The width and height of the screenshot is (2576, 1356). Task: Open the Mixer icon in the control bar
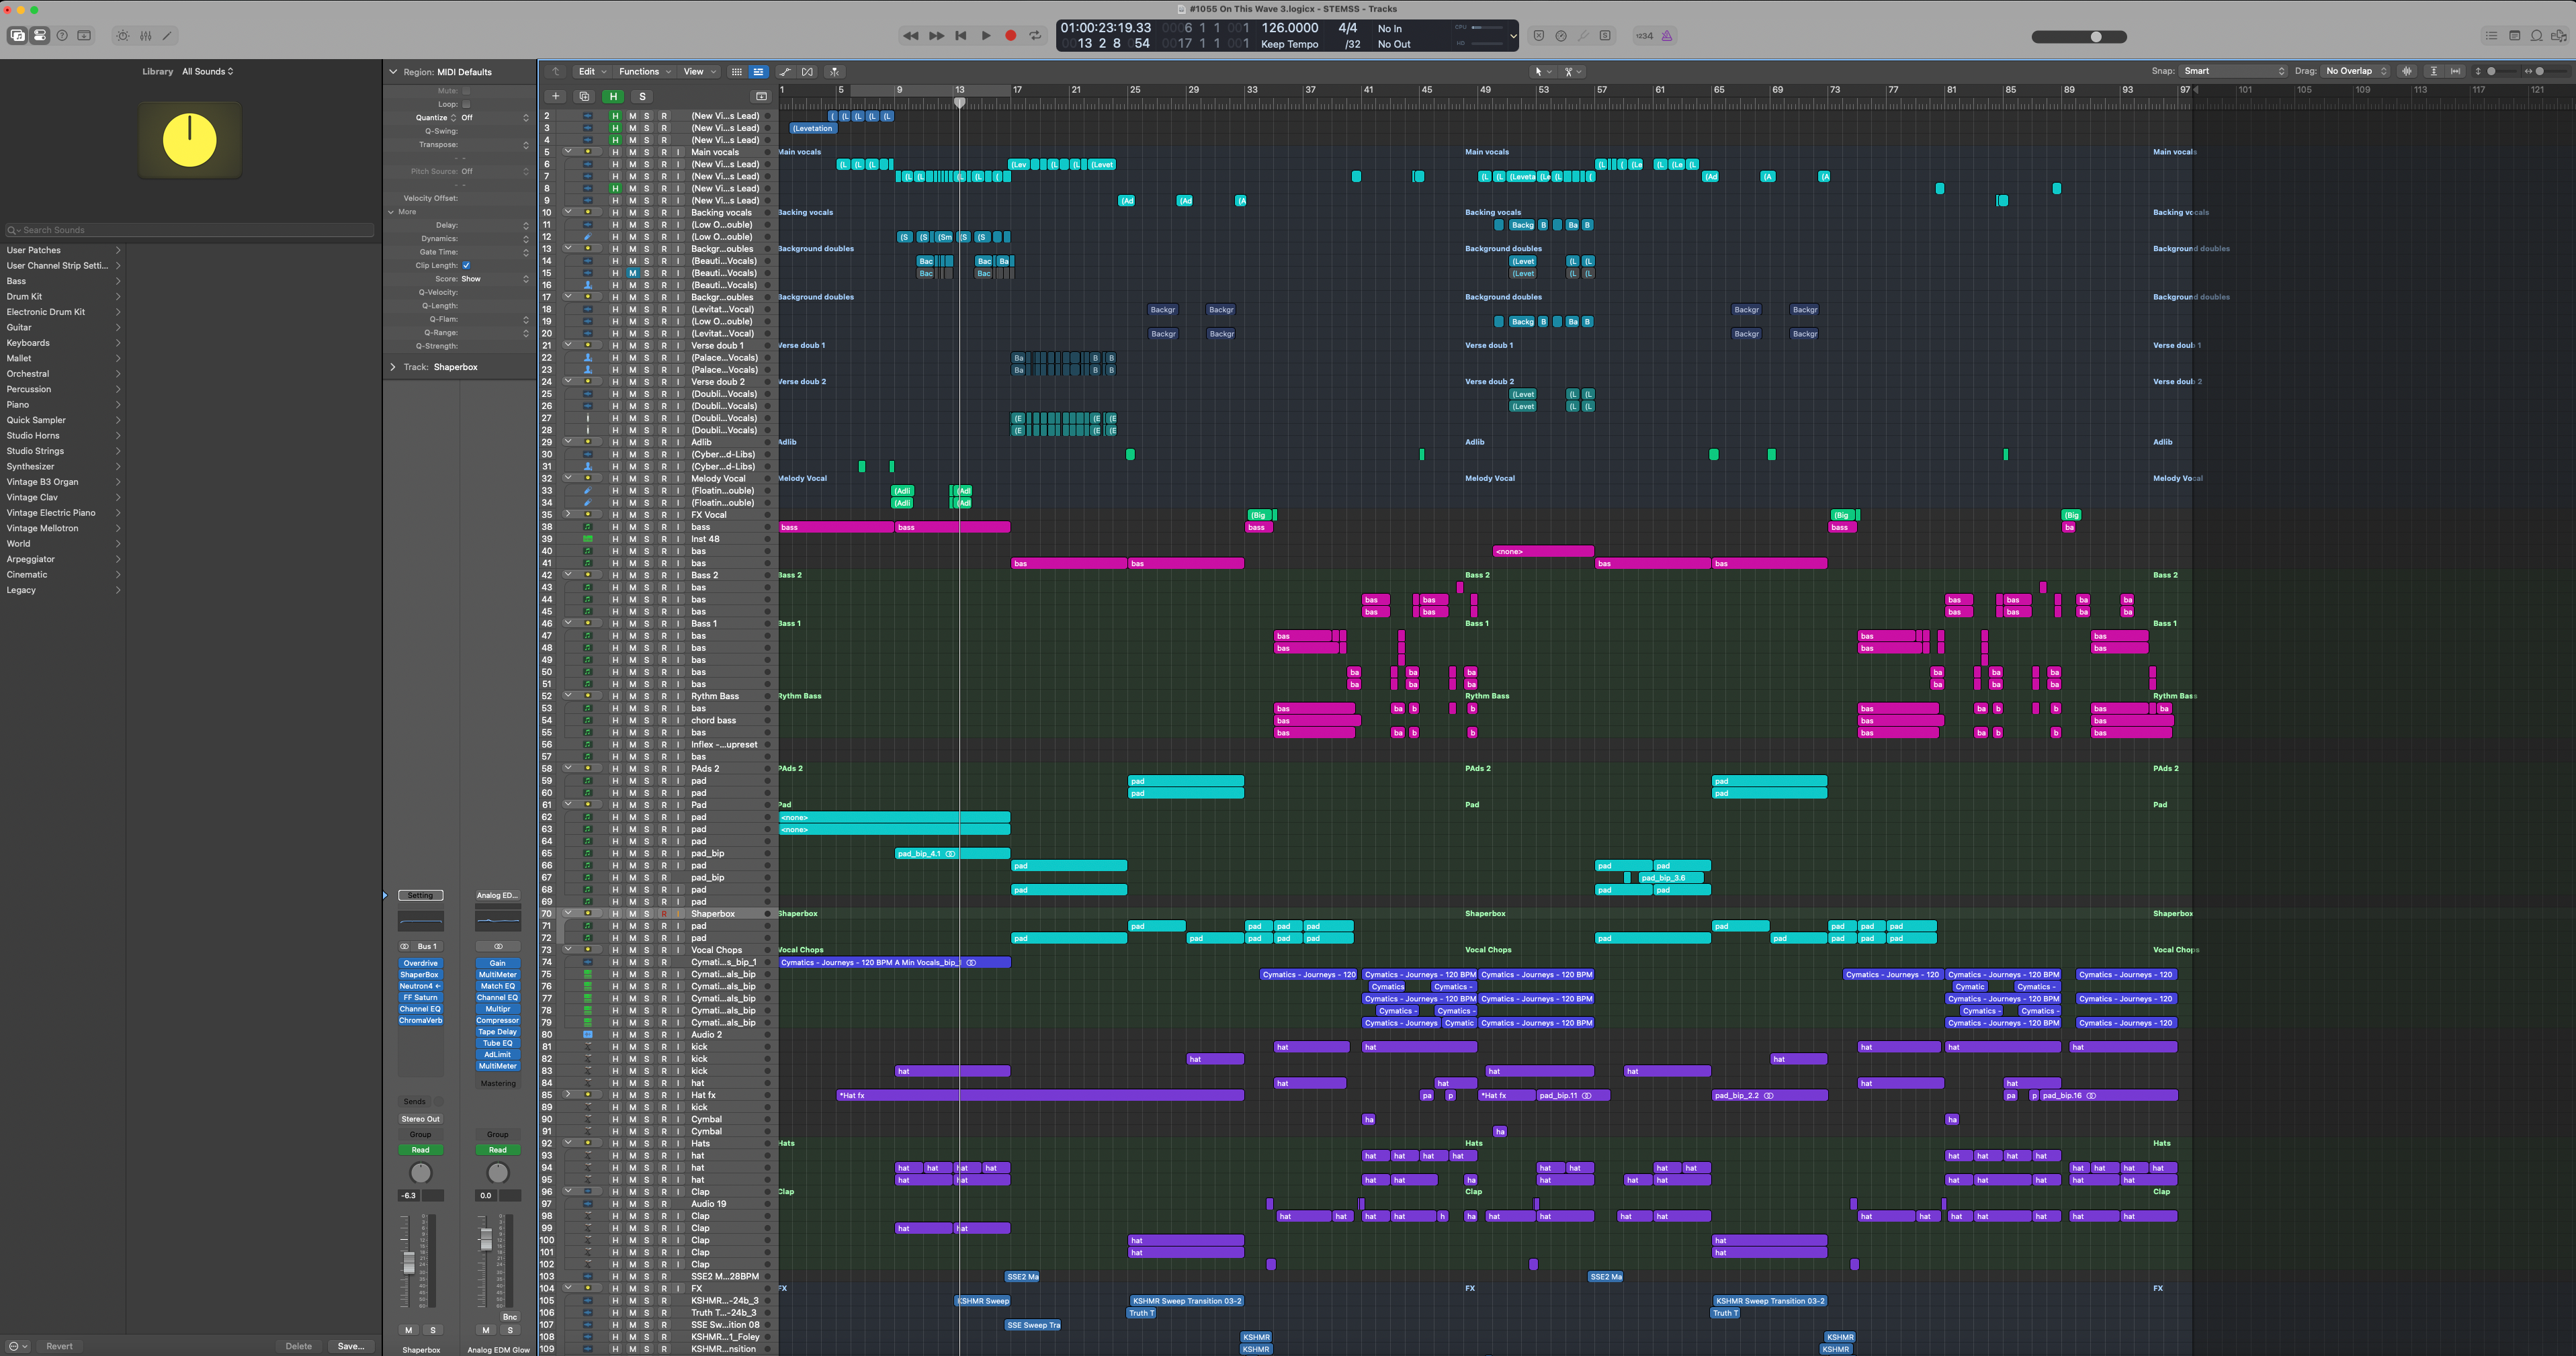(145, 35)
